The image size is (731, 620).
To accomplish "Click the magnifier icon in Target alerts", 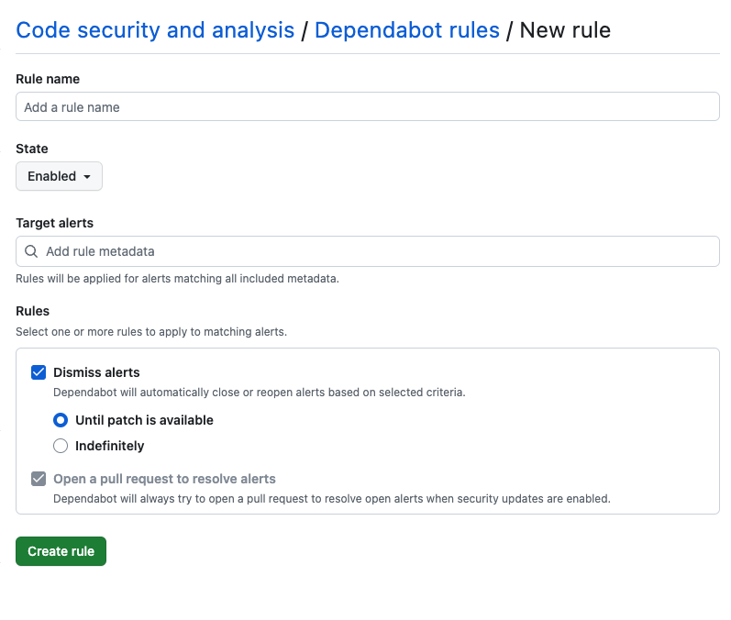I will coord(31,251).
